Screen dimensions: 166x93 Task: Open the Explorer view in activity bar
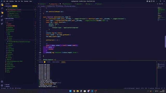click(x=2, y=4)
